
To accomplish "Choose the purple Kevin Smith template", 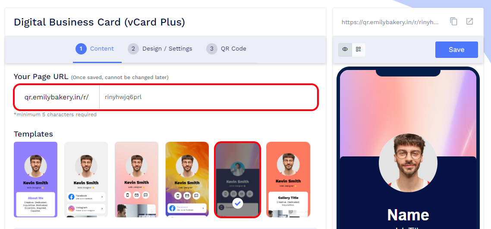I will coord(36,179).
